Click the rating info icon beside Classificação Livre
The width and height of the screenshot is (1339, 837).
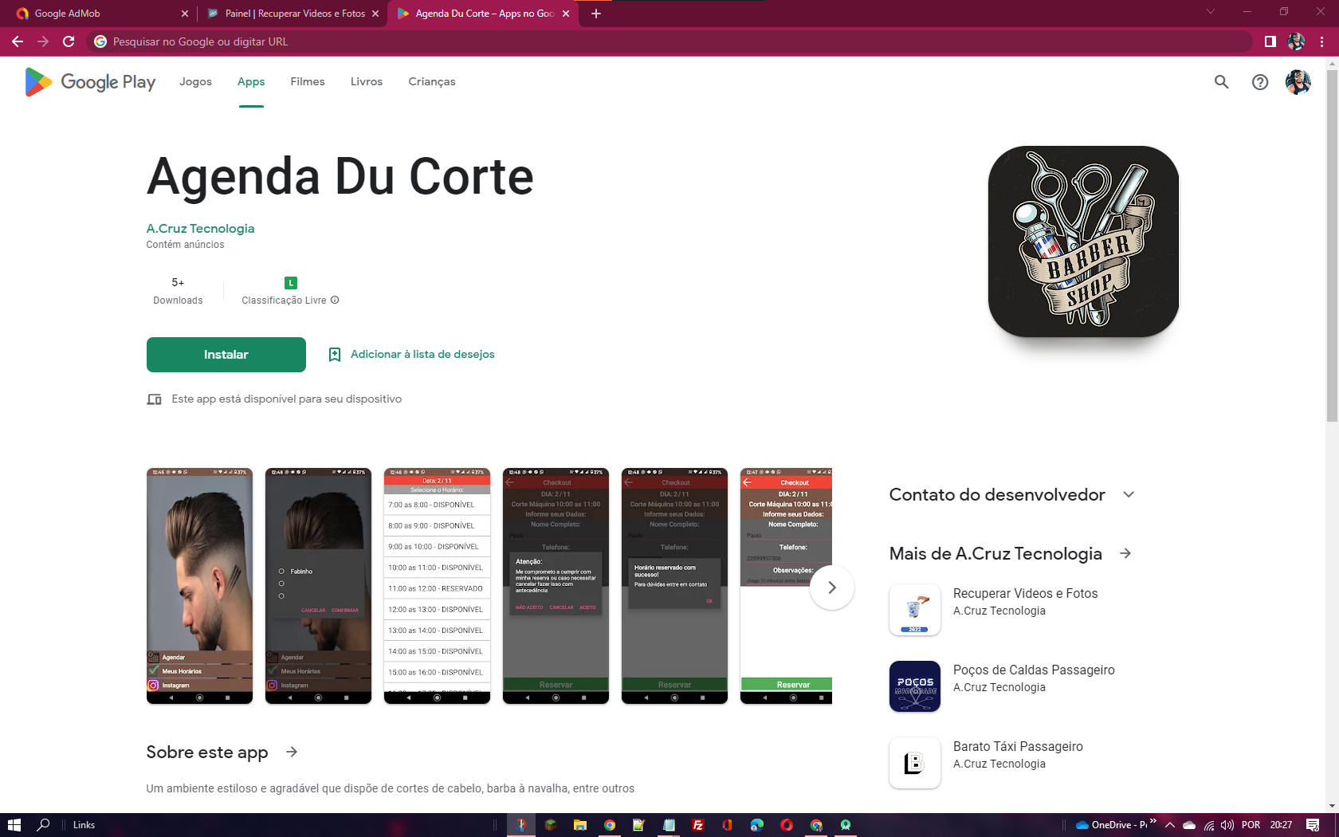[335, 301]
